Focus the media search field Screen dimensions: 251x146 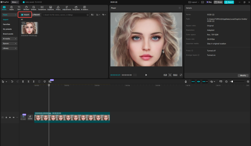[x=65, y=15]
